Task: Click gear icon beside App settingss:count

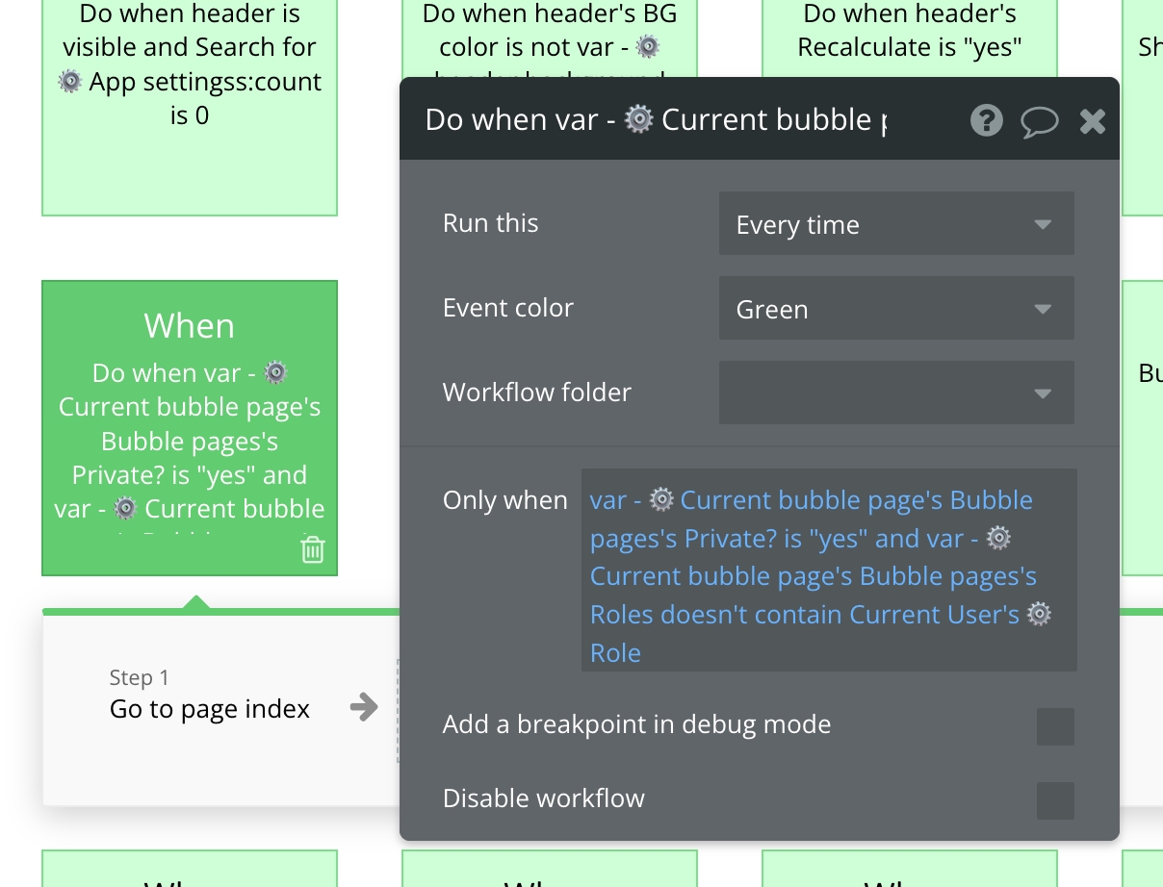Action: point(69,82)
